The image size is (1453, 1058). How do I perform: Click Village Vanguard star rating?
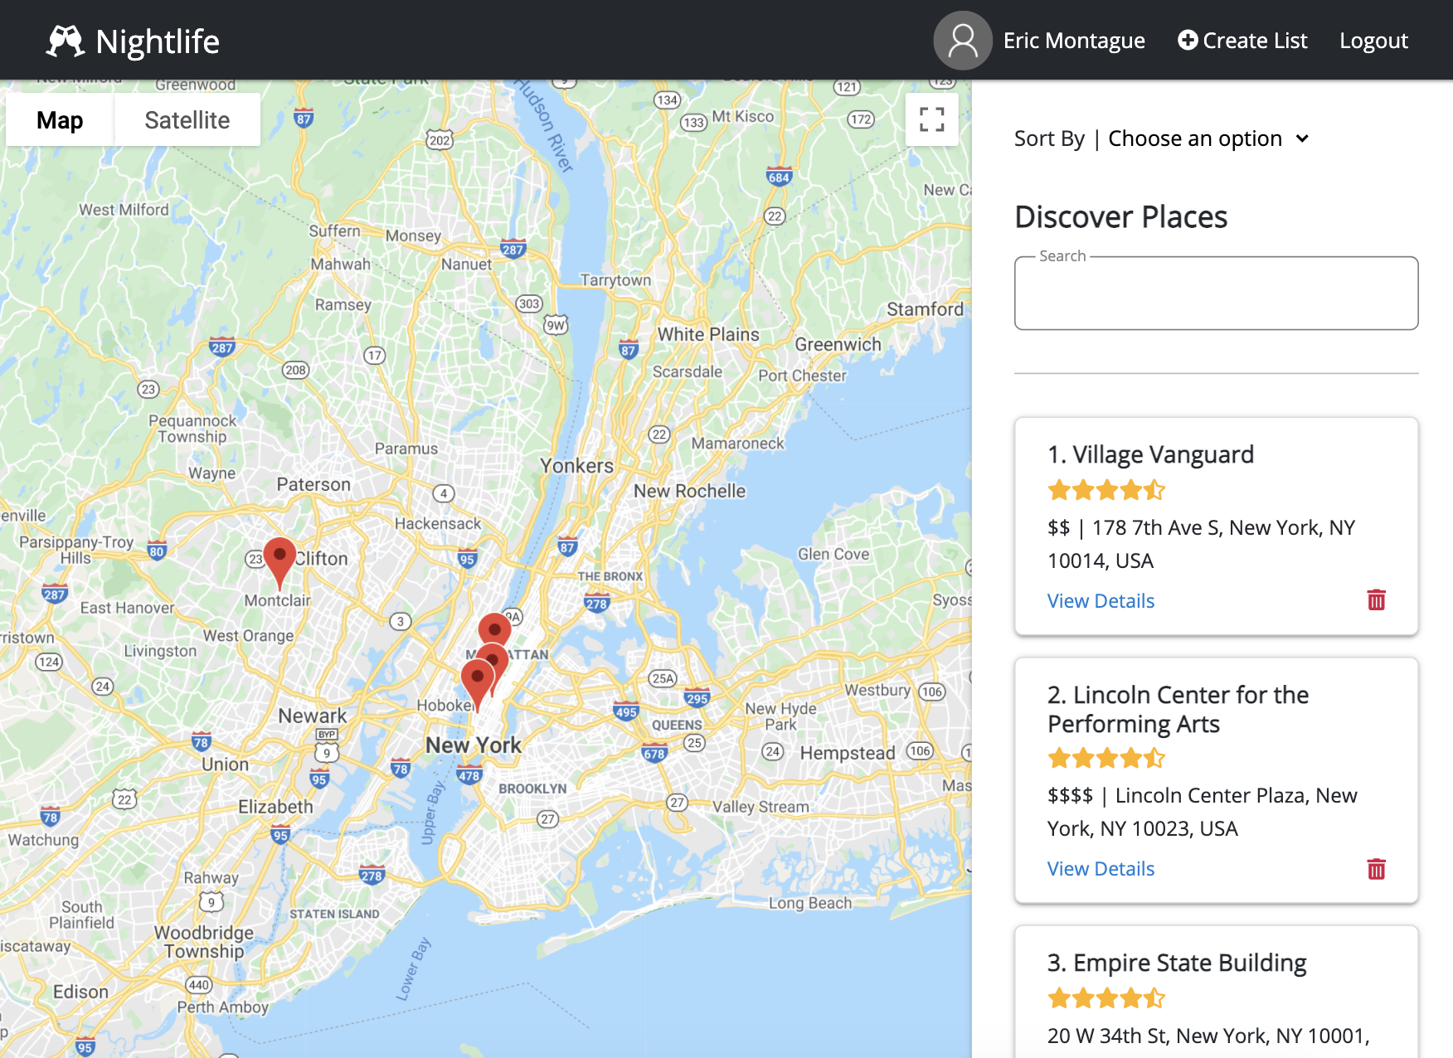point(1106,491)
